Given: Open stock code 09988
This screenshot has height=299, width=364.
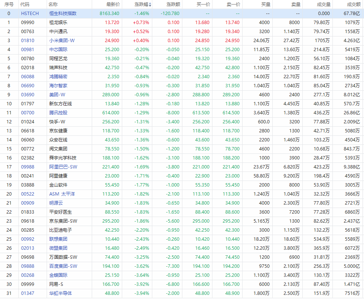Looking at the screenshot, I should 27,167.
